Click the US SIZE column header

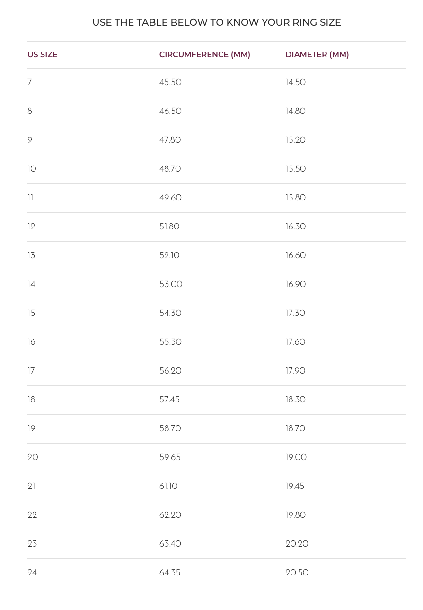[x=43, y=55]
